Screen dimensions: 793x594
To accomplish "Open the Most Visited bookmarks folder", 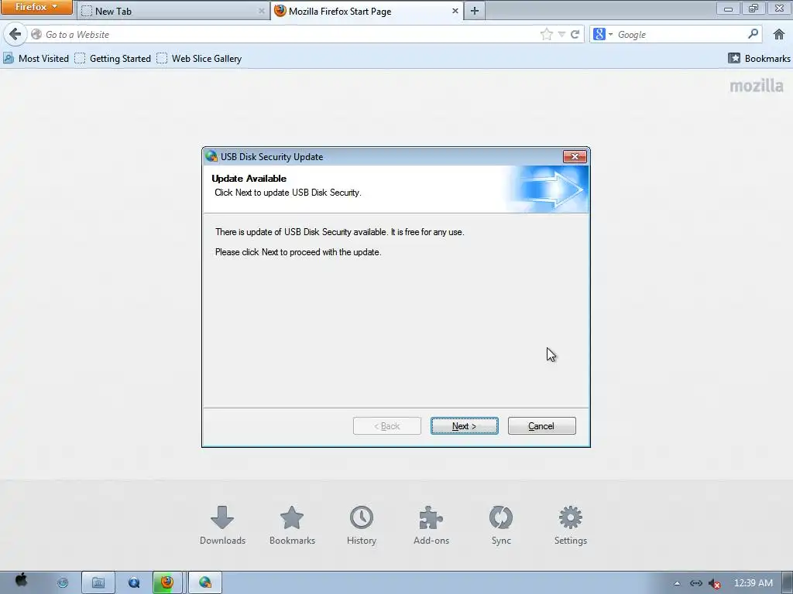I will (36, 59).
